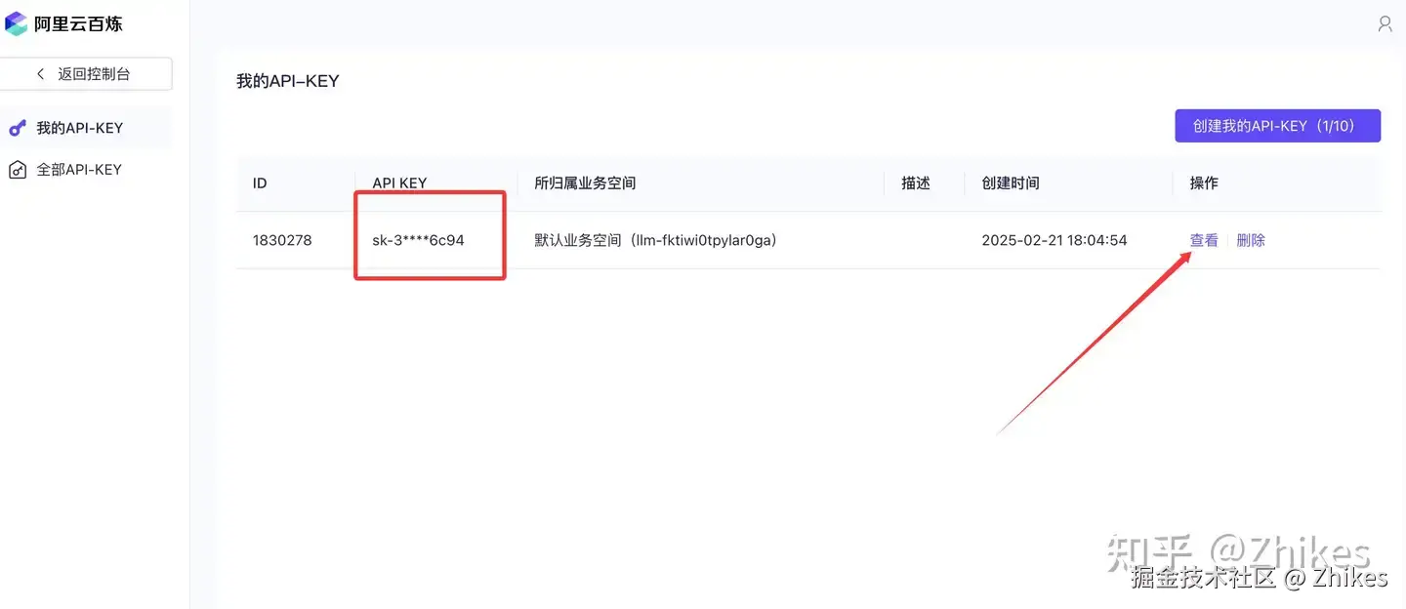Click the ID column header
The height and width of the screenshot is (609, 1406).
coord(260,183)
